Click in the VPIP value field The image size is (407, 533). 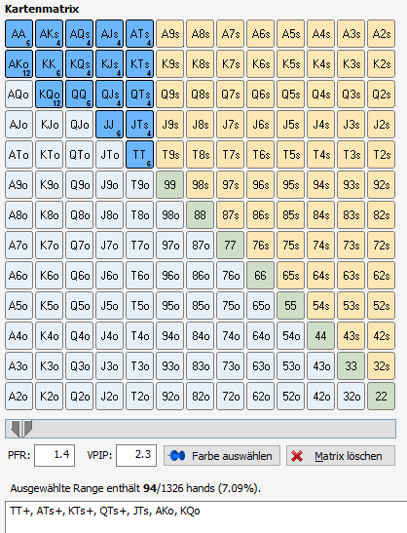[136, 455]
